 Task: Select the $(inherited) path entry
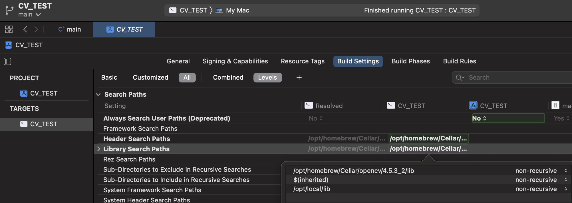coord(311,180)
